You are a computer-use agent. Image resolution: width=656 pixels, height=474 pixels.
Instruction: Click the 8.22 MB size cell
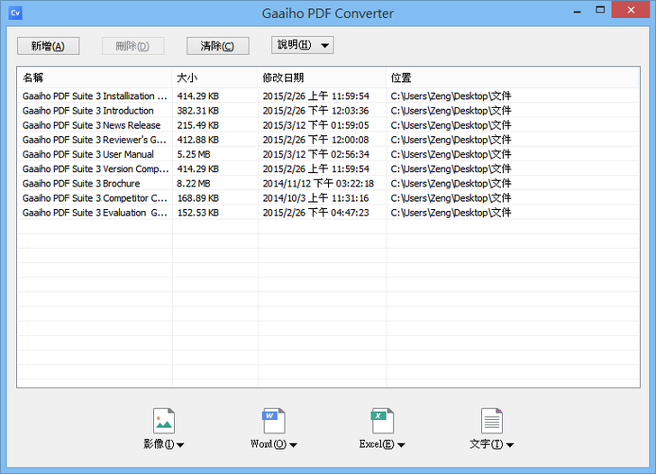[193, 184]
